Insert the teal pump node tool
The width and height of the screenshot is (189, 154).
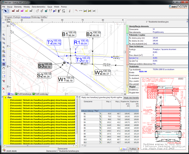pyautogui.click(x=46, y=11)
